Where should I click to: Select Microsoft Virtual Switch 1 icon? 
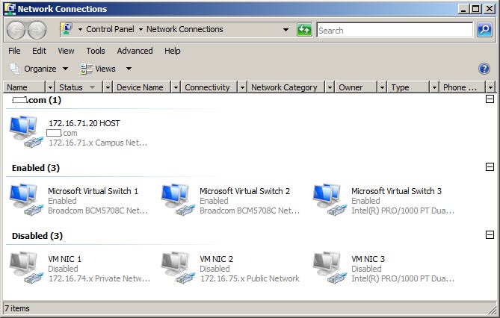point(26,200)
